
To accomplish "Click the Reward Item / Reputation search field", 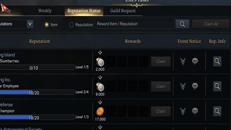I will click(135, 24).
